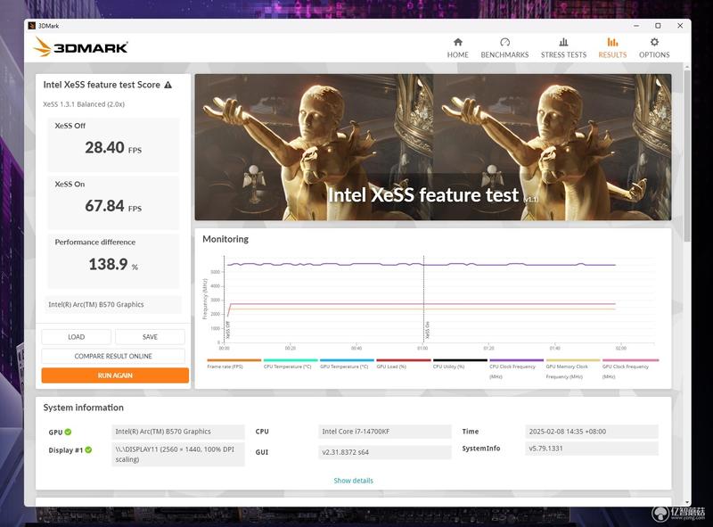The width and height of the screenshot is (713, 527).
Task: Click the XeSS On 67.84 FPS value
Action: point(113,206)
